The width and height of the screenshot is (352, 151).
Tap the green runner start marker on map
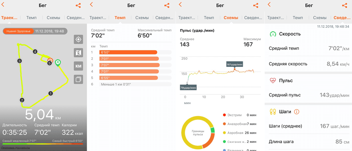(x=58, y=63)
